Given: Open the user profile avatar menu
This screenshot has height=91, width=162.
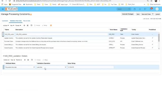Looking at the screenshot, I should coord(157,9).
